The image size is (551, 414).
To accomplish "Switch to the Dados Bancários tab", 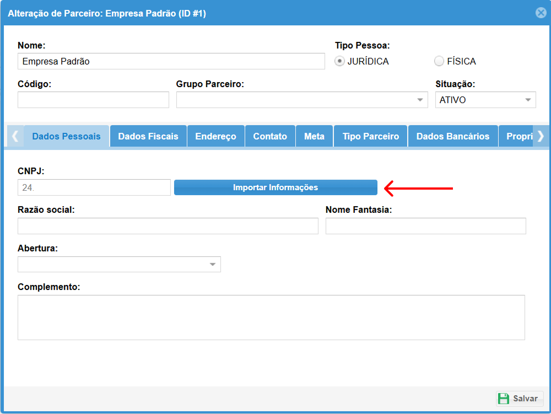I will pyautogui.click(x=452, y=136).
